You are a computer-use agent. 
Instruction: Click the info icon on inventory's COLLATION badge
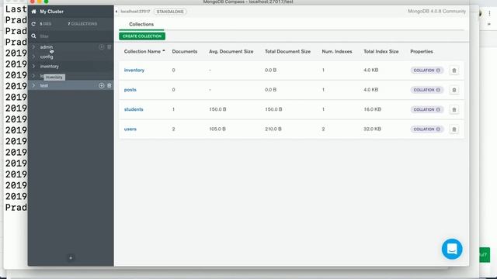click(x=438, y=71)
